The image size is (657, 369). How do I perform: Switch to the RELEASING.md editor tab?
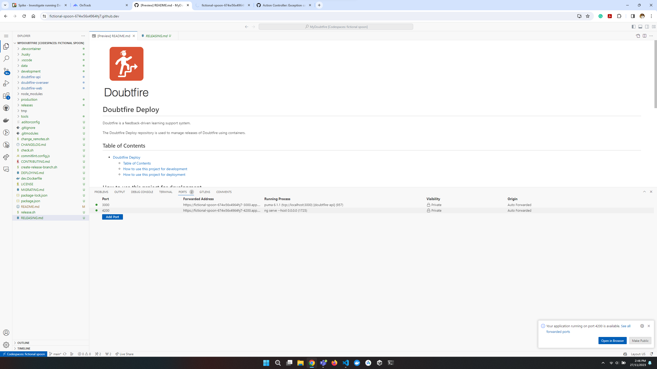tap(156, 36)
